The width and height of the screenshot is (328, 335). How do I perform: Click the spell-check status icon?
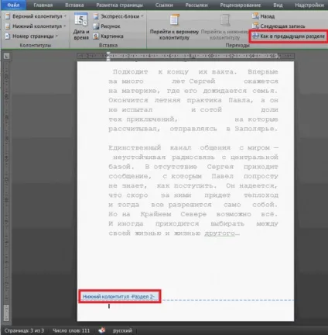tap(102, 330)
